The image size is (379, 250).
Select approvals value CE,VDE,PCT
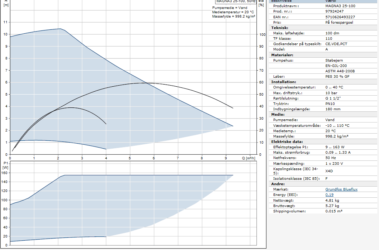(336, 44)
